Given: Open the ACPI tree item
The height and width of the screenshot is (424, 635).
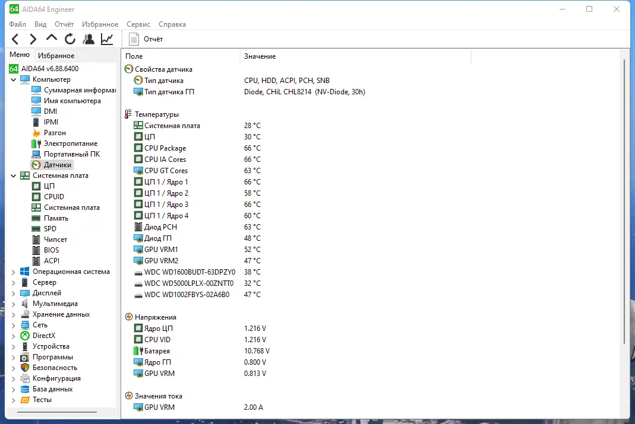Looking at the screenshot, I should coord(46,261).
